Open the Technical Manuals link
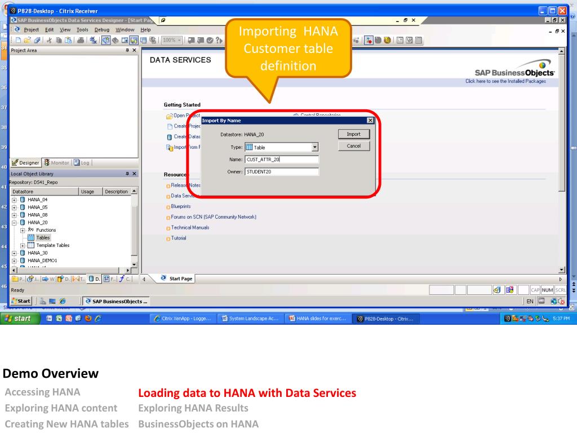 190,228
